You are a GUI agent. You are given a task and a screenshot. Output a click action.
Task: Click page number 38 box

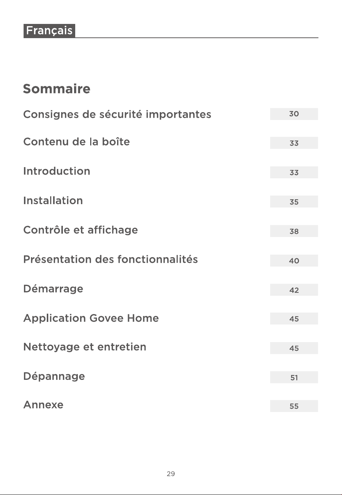coord(294,231)
